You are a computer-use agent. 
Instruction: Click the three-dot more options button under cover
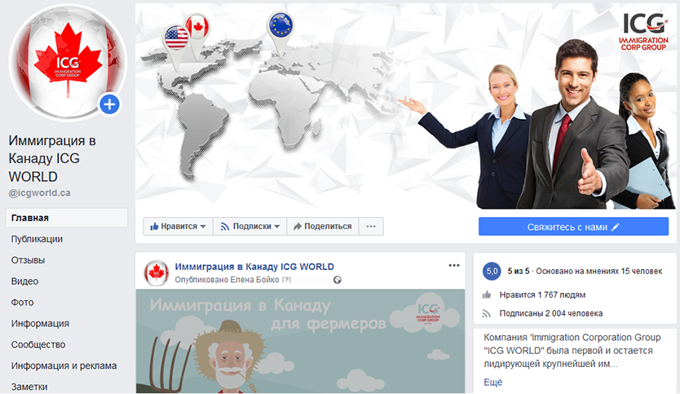click(x=371, y=226)
